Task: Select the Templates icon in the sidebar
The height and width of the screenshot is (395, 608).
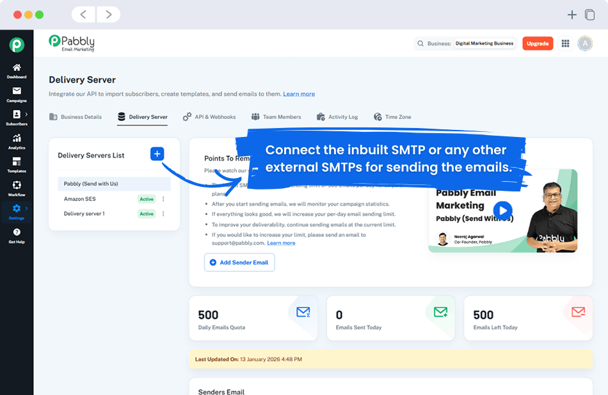Action: 17,164
